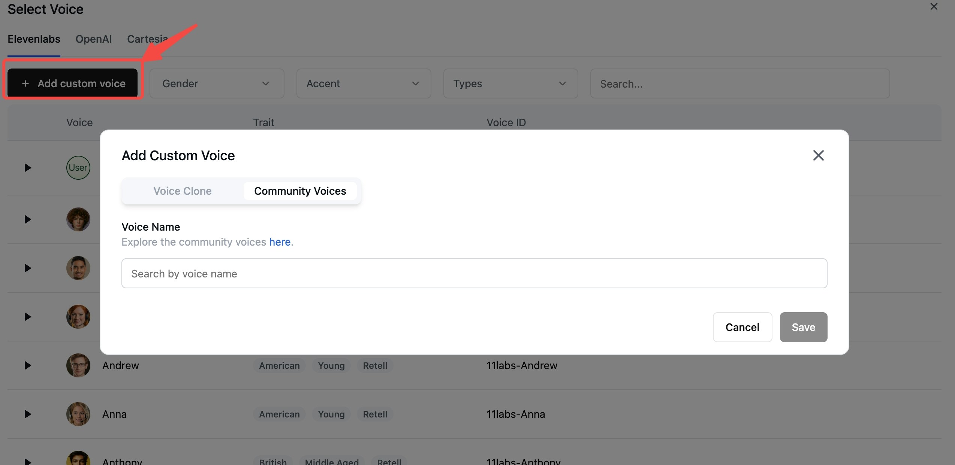Select the Community Voices option
This screenshot has height=465, width=955.
click(300, 191)
